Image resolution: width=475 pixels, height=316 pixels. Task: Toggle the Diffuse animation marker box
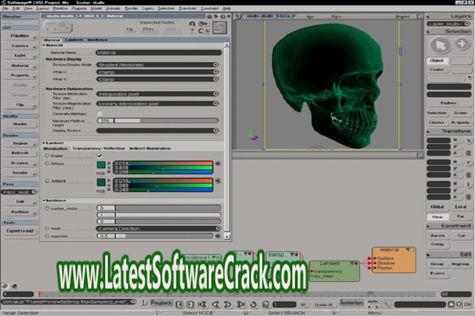(46, 163)
